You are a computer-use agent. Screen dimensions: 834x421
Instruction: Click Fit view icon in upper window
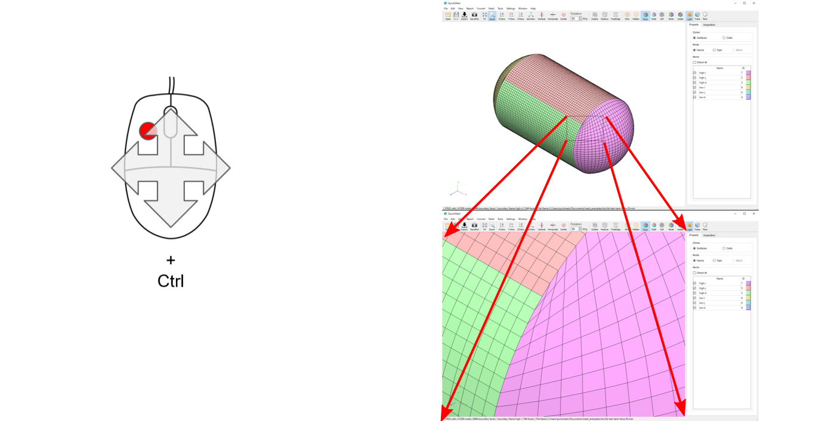484,16
